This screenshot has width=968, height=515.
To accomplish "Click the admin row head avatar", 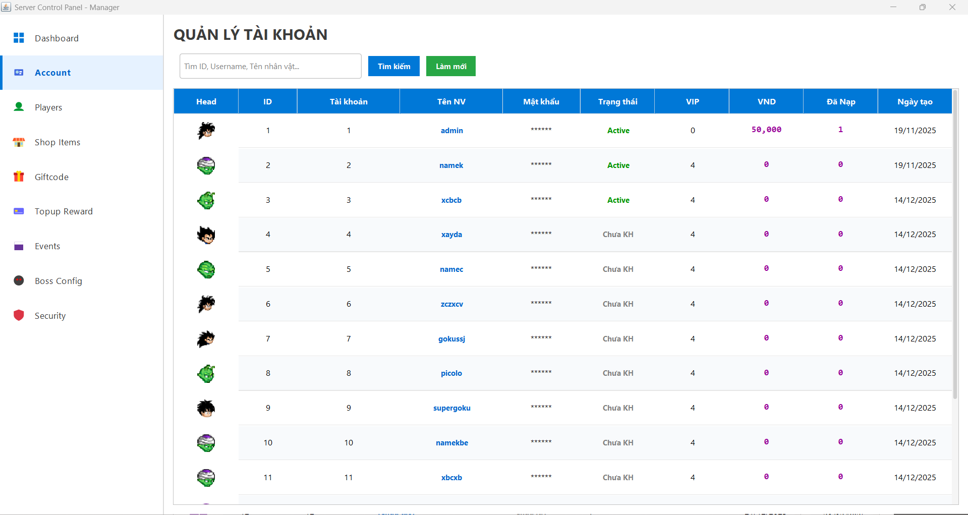I will pyautogui.click(x=206, y=131).
